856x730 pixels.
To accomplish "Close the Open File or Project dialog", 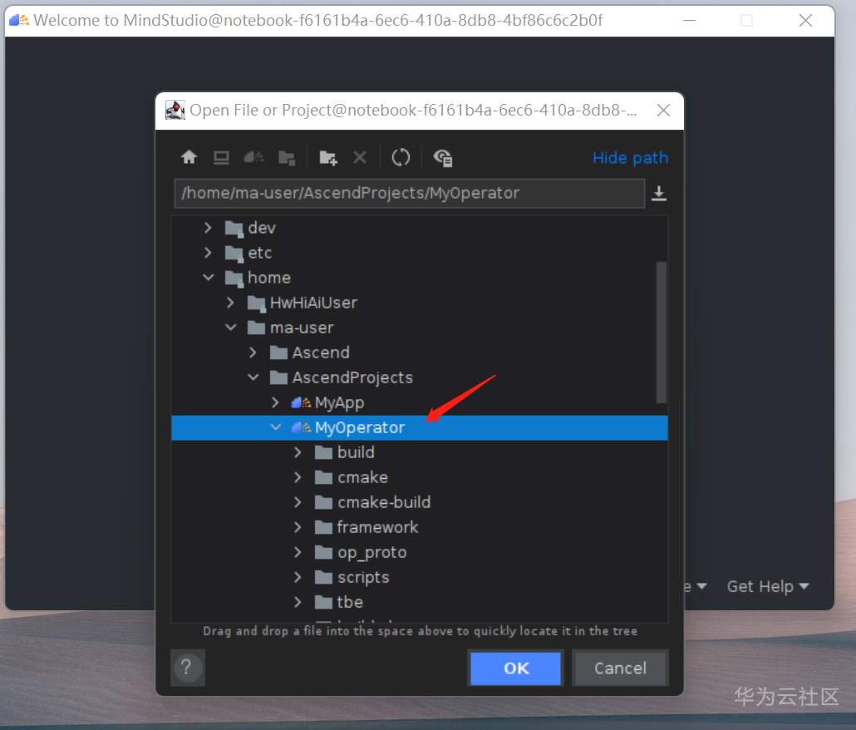I will point(663,111).
